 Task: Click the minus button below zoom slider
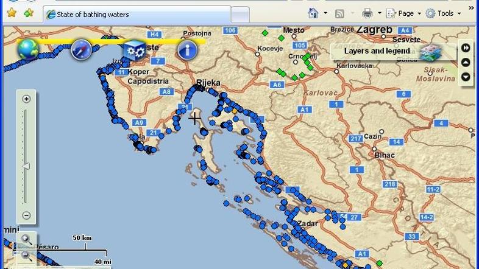point(26,215)
